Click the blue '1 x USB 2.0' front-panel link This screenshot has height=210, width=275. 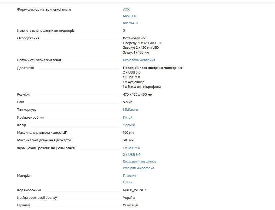[131, 148]
